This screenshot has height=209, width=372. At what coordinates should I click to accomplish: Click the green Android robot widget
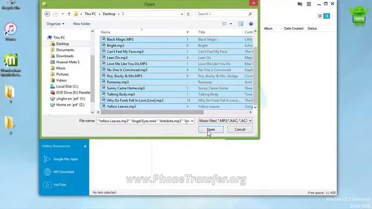point(359,16)
